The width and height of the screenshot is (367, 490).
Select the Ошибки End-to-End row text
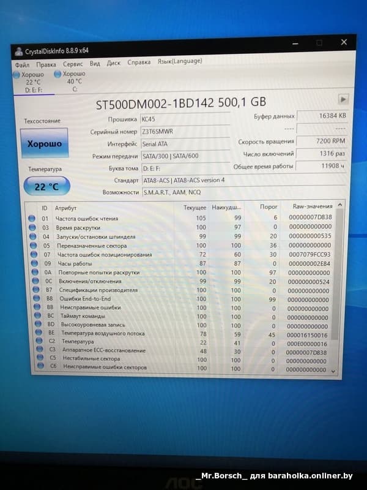pyautogui.click(x=85, y=298)
